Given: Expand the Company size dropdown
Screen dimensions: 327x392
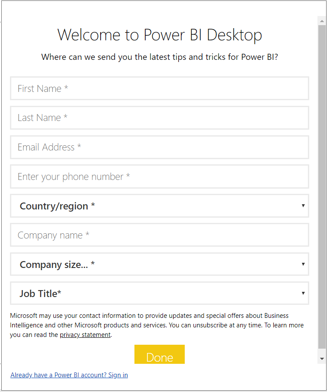Looking at the screenshot, I should pyautogui.click(x=160, y=264).
